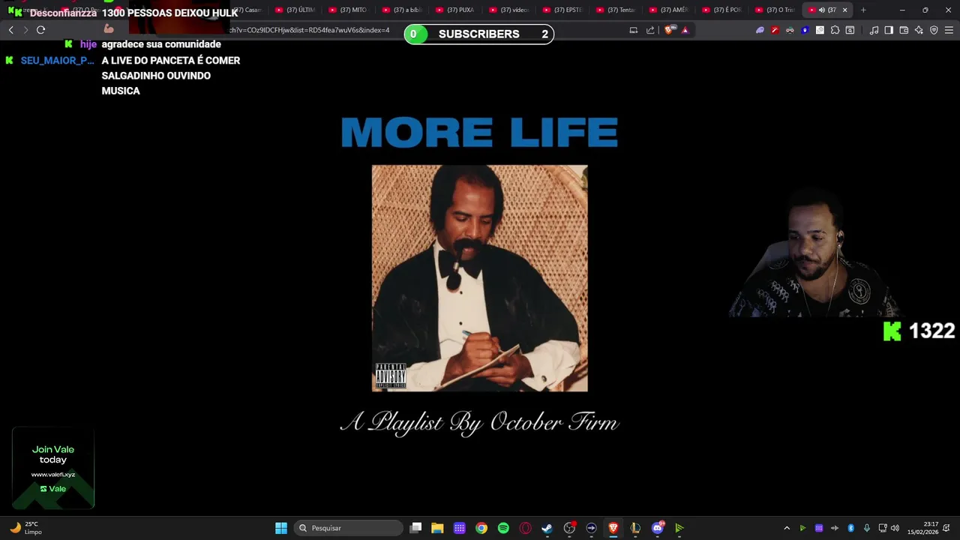Image resolution: width=960 pixels, height=540 pixels.
Task: Switch to the '(37) ÚLTIM' tab
Action: pyautogui.click(x=295, y=10)
